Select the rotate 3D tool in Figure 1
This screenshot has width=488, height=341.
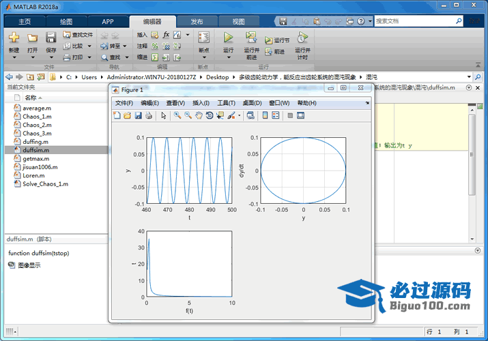[x=210, y=116]
